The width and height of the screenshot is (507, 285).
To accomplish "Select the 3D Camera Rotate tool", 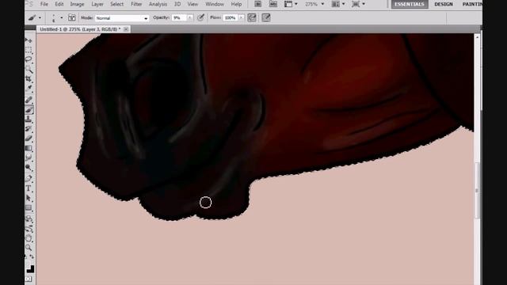I will pyautogui.click(x=29, y=229).
